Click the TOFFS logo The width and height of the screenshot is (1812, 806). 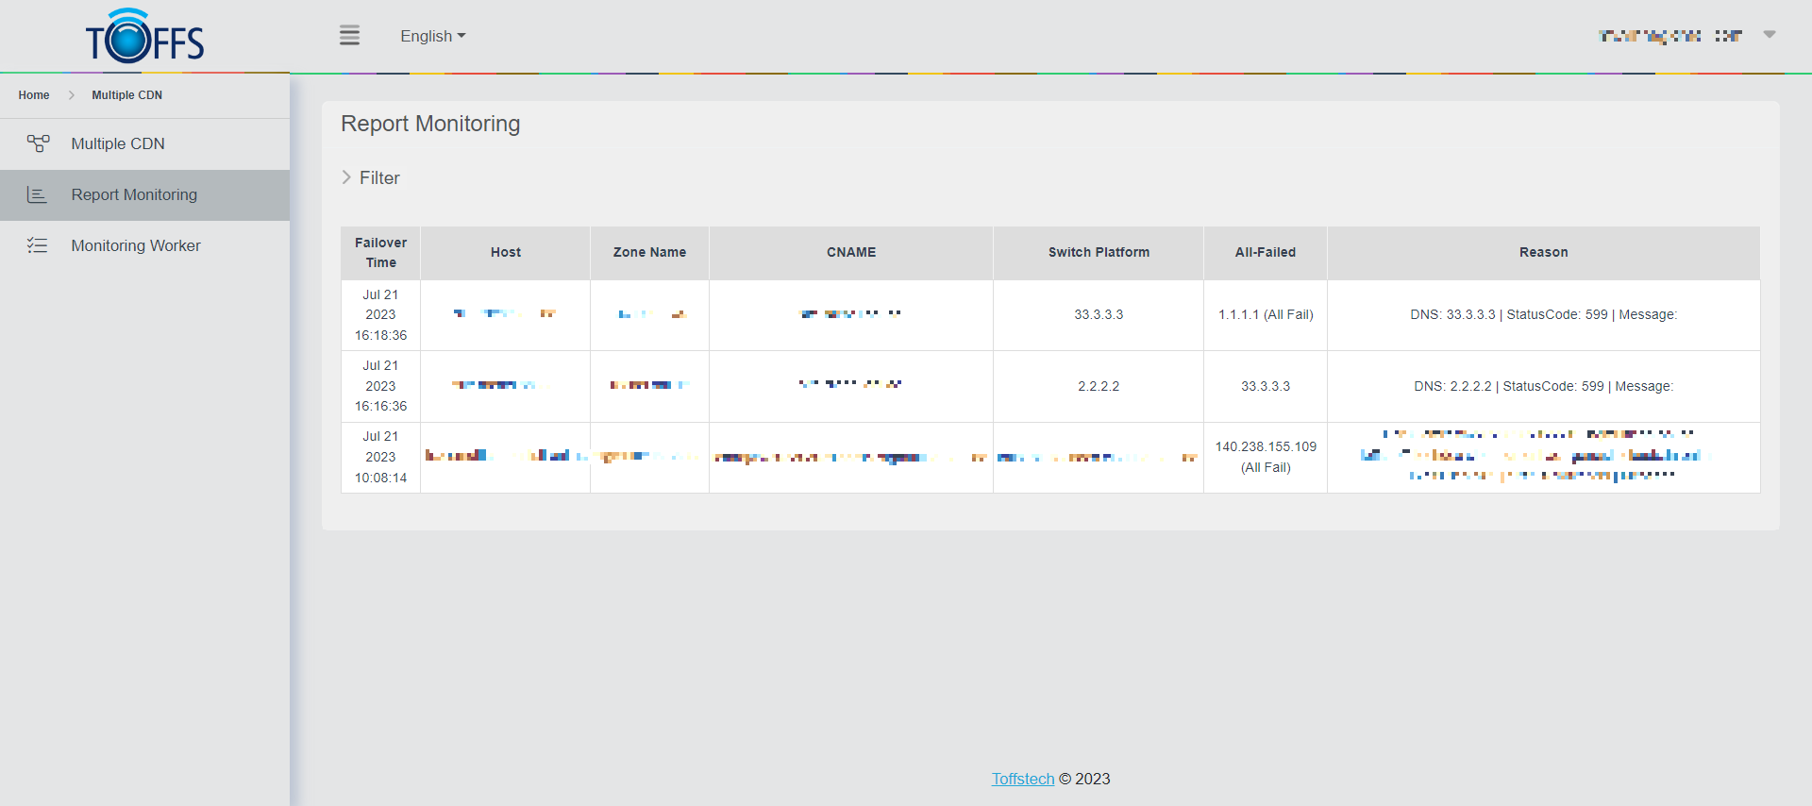point(144,37)
